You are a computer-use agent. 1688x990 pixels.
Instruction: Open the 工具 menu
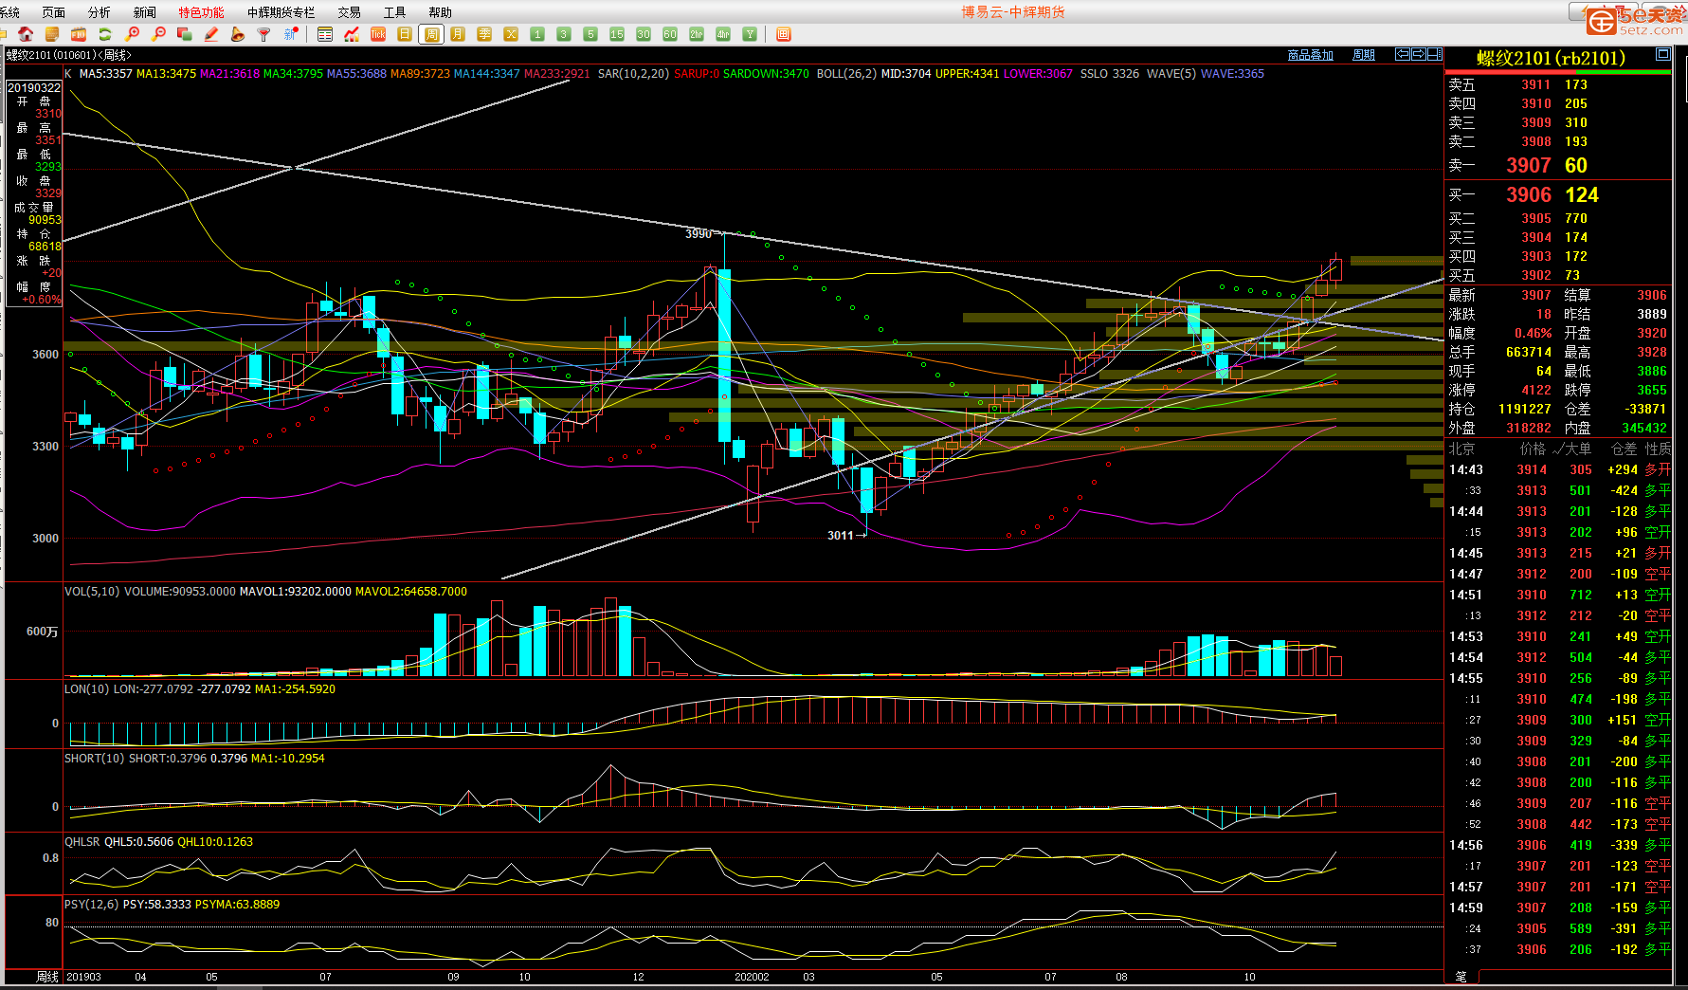click(395, 12)
